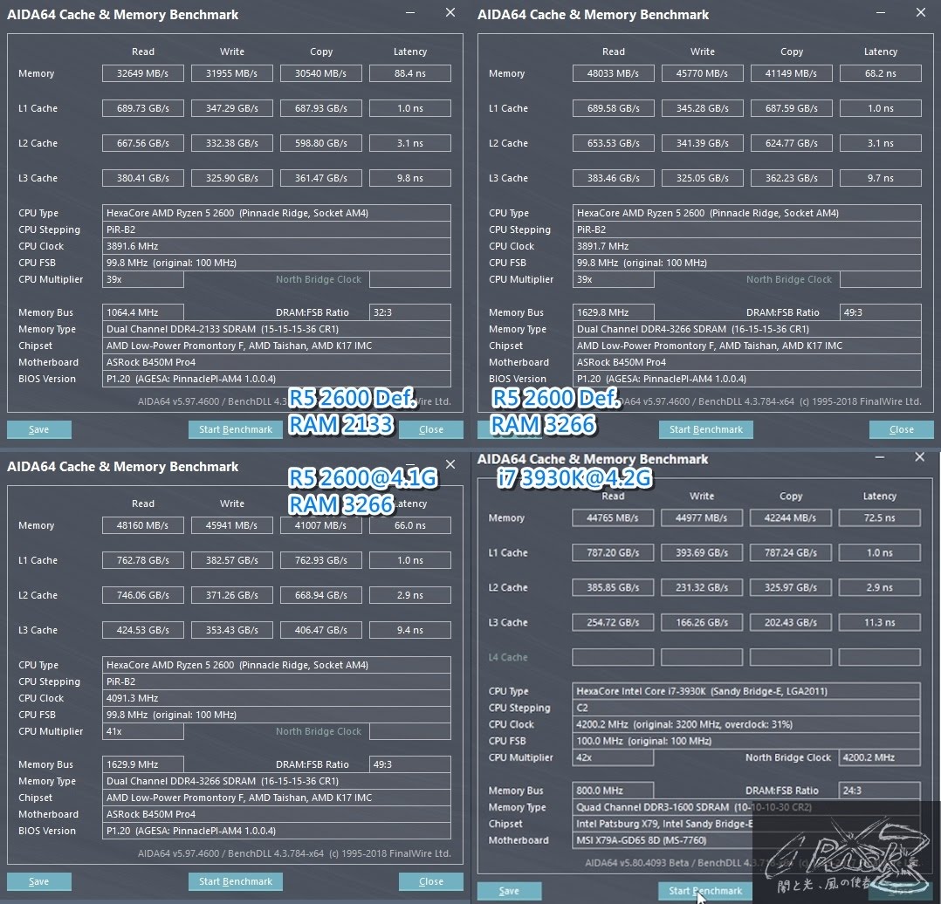Select the memory read value 44765 MB/s
Viewport: 941px width, 904px height.
613,517
